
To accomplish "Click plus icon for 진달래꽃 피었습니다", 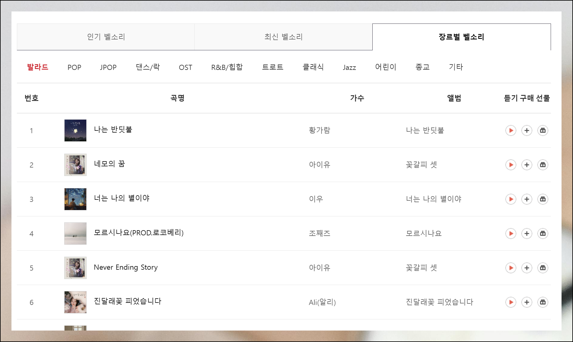I will coord(527,302).
